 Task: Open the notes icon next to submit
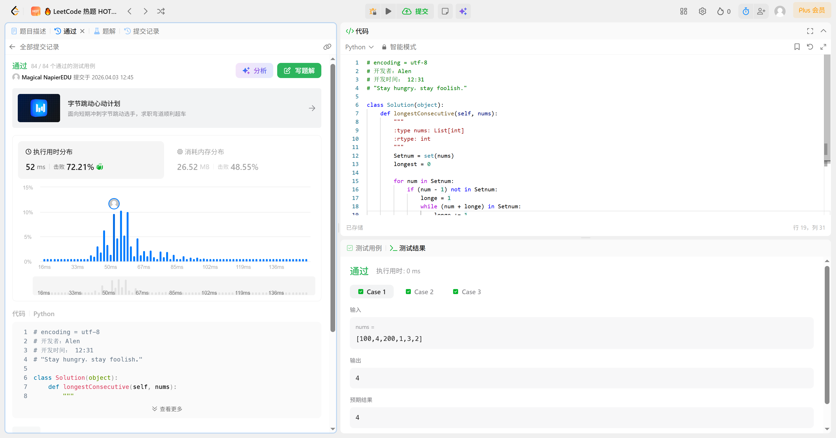click(445, 11)
